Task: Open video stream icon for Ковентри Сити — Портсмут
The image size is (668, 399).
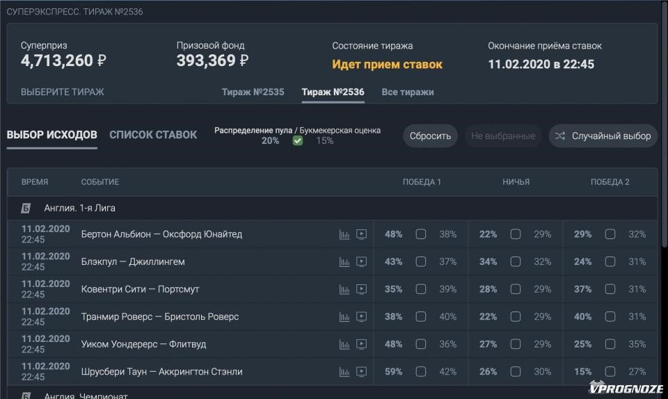Action: tap(361, 290)
